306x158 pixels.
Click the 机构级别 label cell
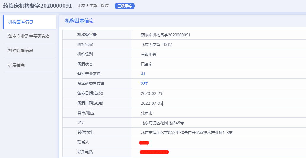(x=96, y=54)
